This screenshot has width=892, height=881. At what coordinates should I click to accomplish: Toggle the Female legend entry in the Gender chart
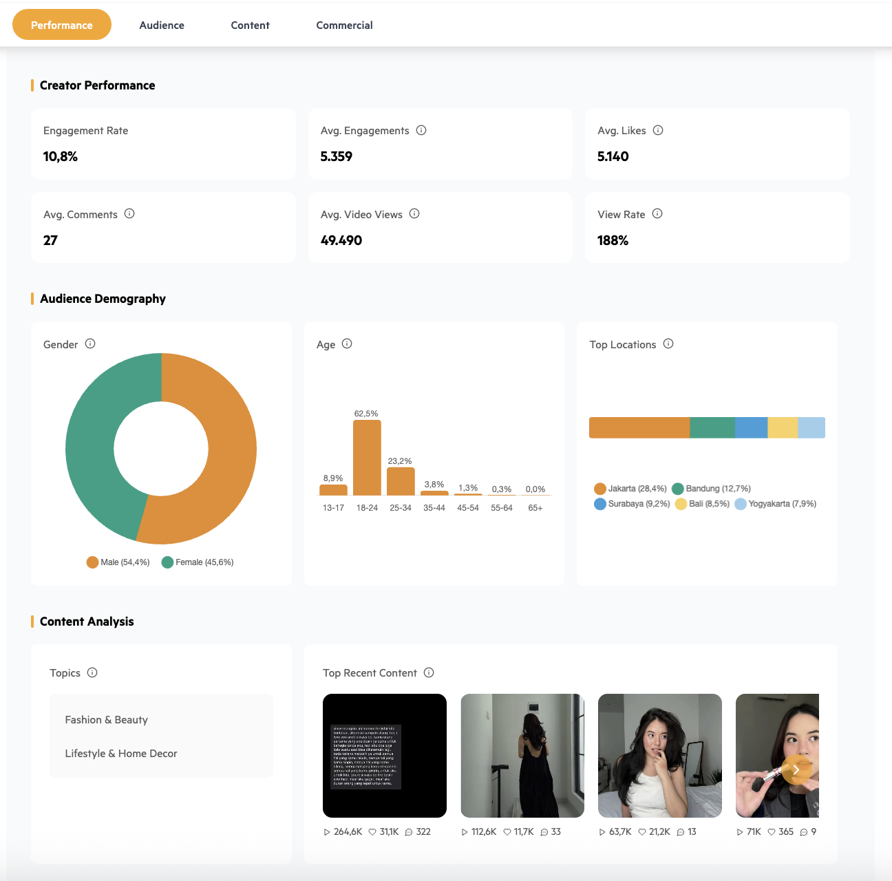pos(198,562)
